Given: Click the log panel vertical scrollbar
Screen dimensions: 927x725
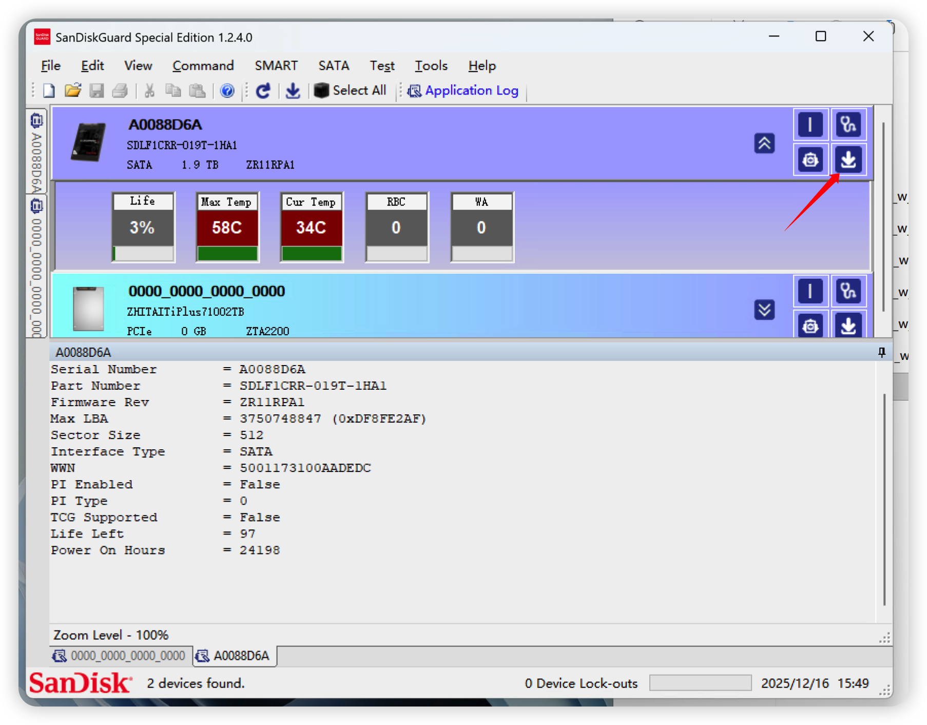Looking at the screenshot, I should 884,499.
